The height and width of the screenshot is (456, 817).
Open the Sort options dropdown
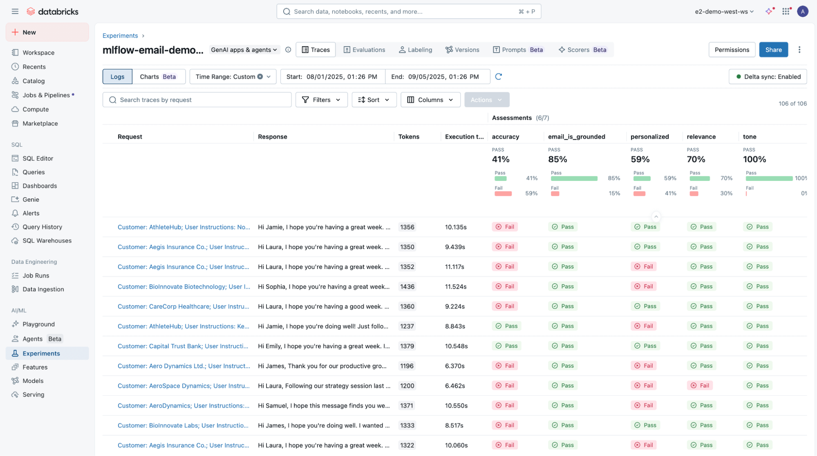[373, 100]
